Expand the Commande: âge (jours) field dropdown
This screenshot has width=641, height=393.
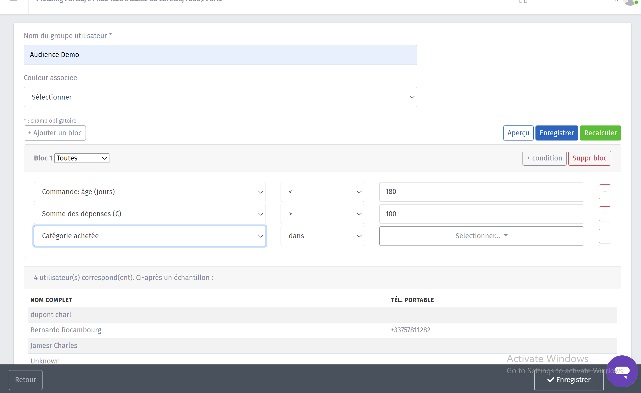pos(150,192)
